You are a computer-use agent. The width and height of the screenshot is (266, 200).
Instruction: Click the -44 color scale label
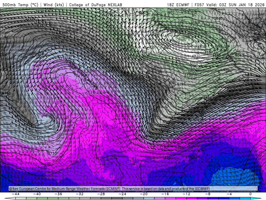[16, 194]
